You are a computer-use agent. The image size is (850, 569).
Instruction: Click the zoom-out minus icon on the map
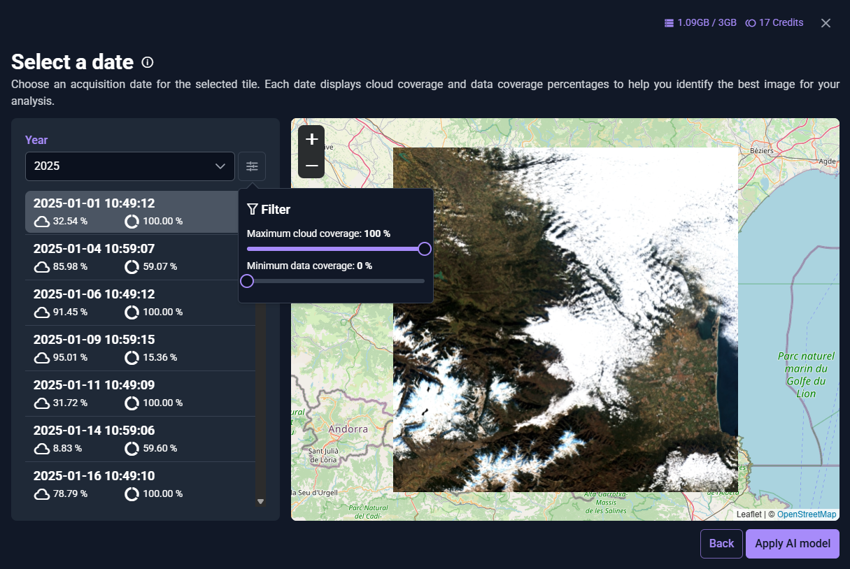[x=311, y=166]
